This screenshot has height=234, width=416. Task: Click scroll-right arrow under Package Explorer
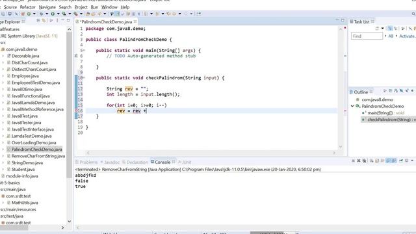tap(63, 227)
